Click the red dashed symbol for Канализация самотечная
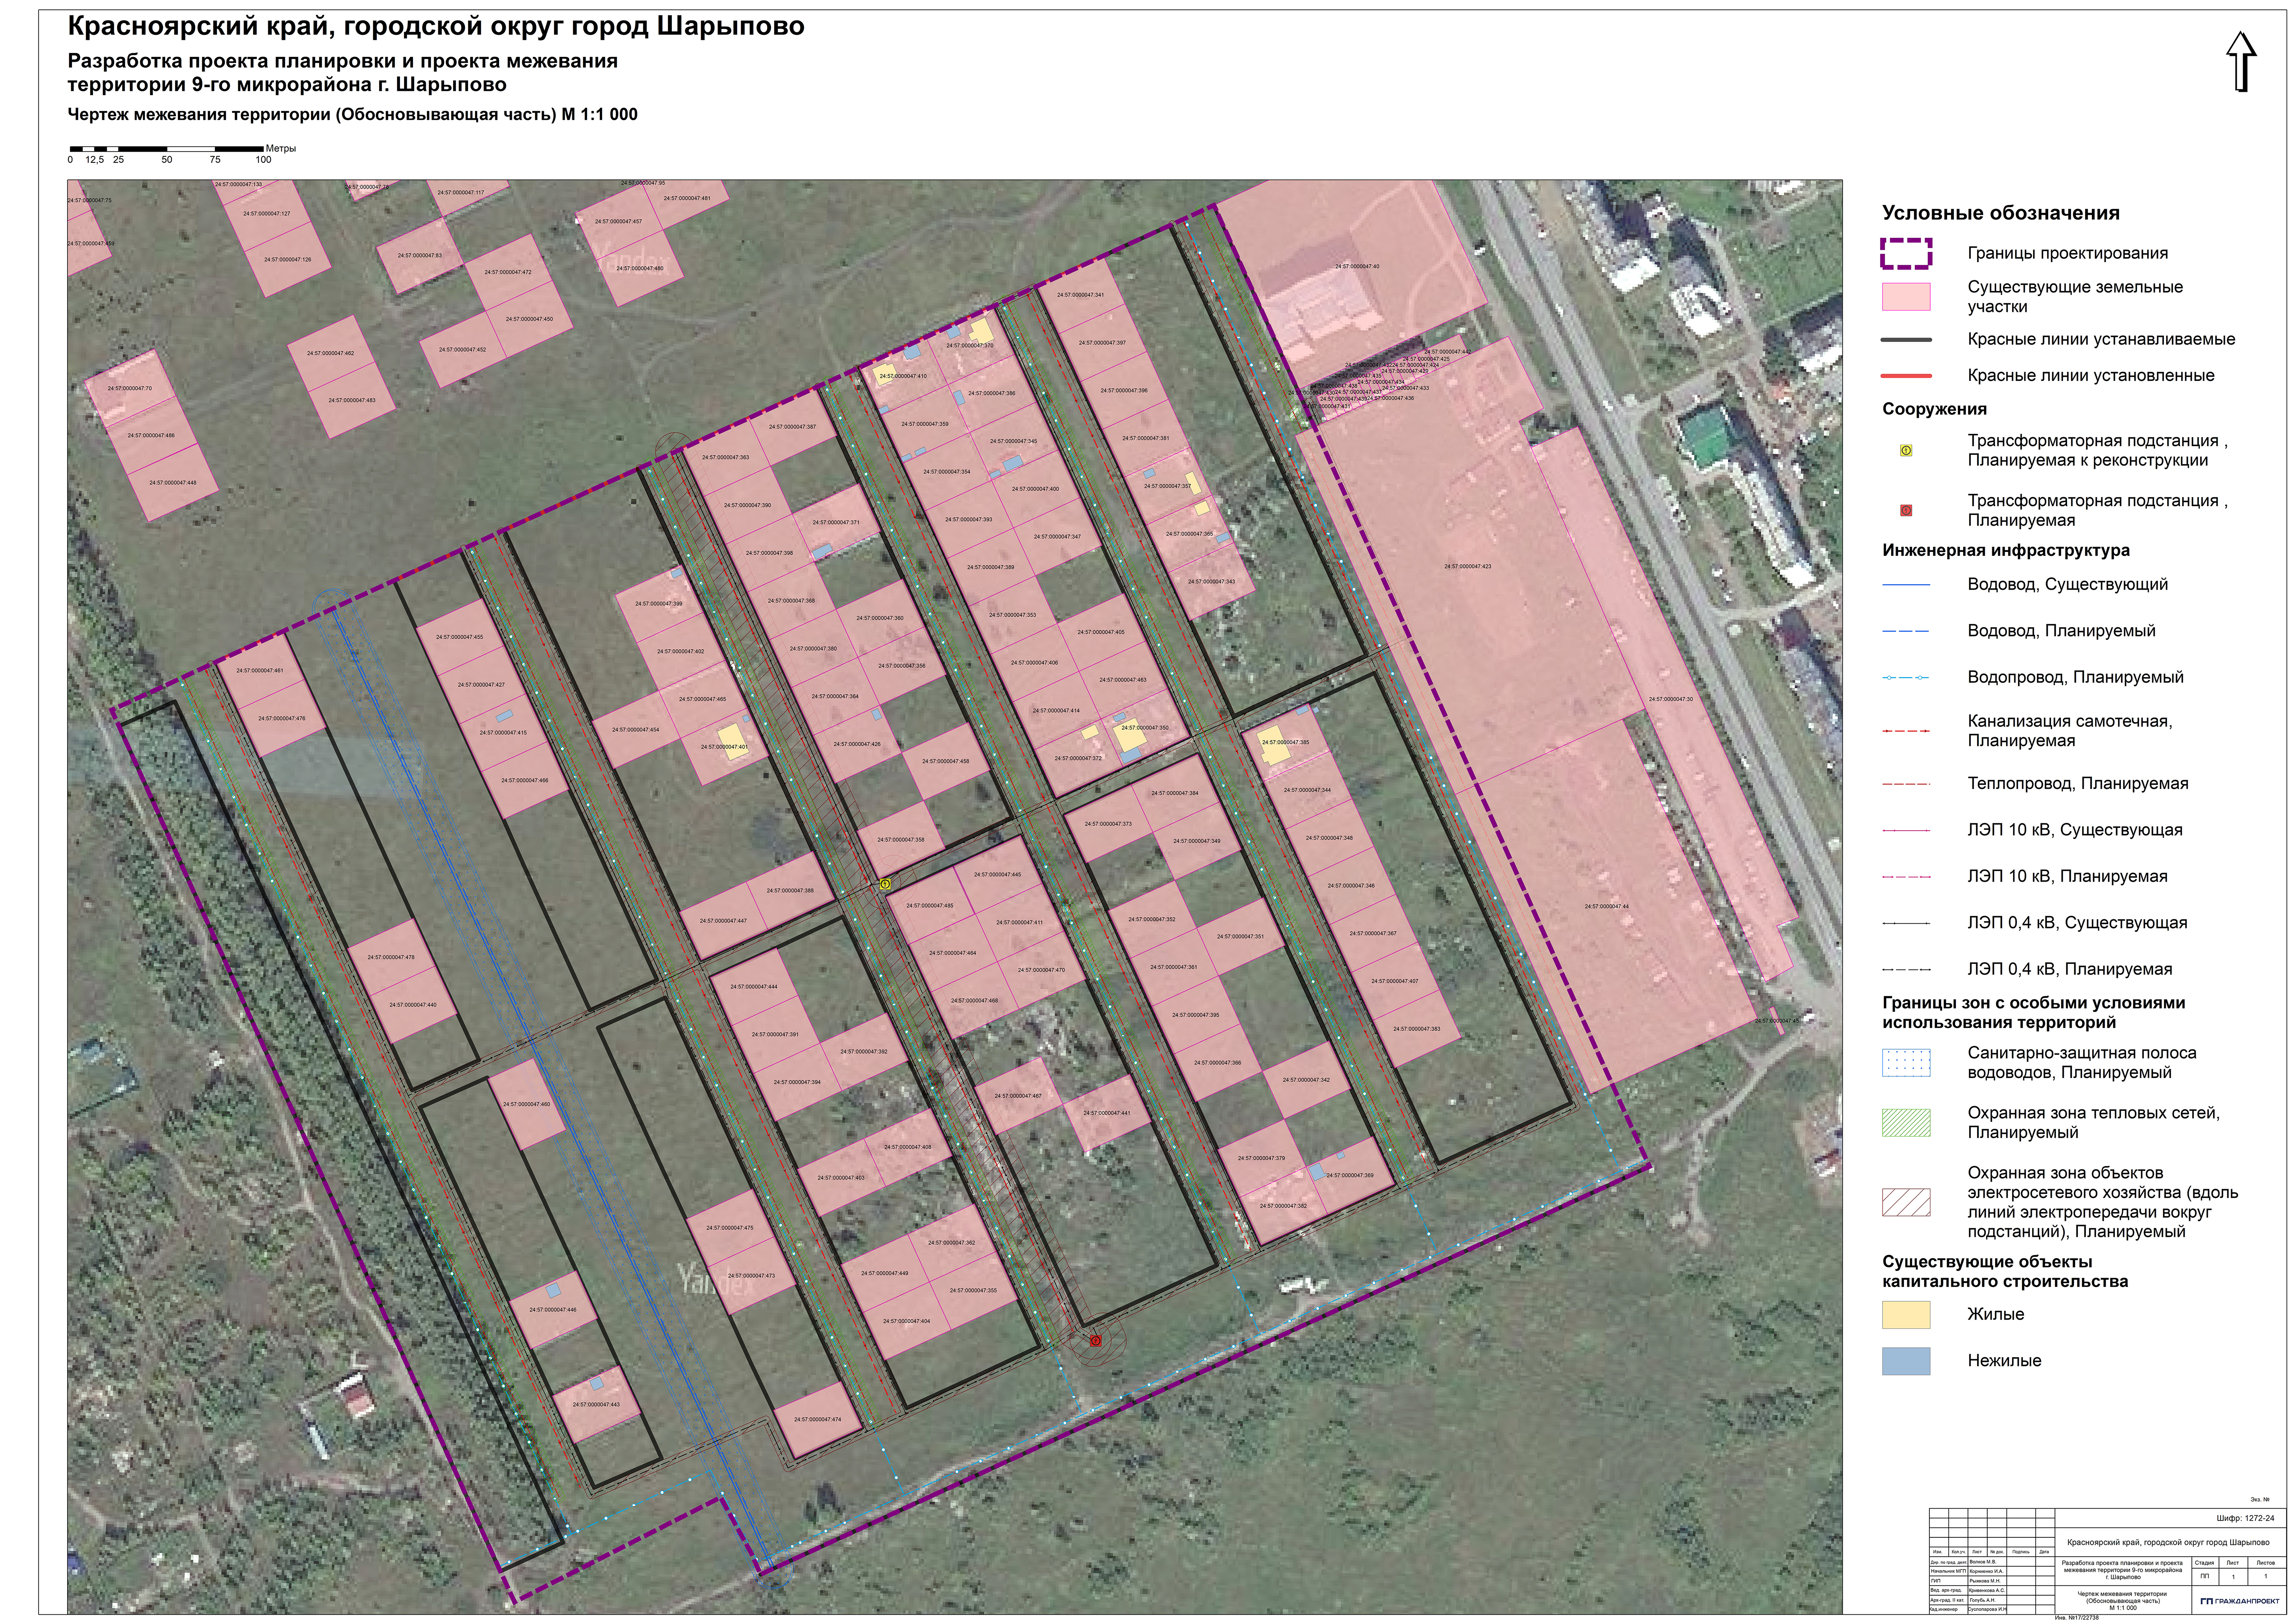Screen dimensions: 2296x1624 point(1906,731)
